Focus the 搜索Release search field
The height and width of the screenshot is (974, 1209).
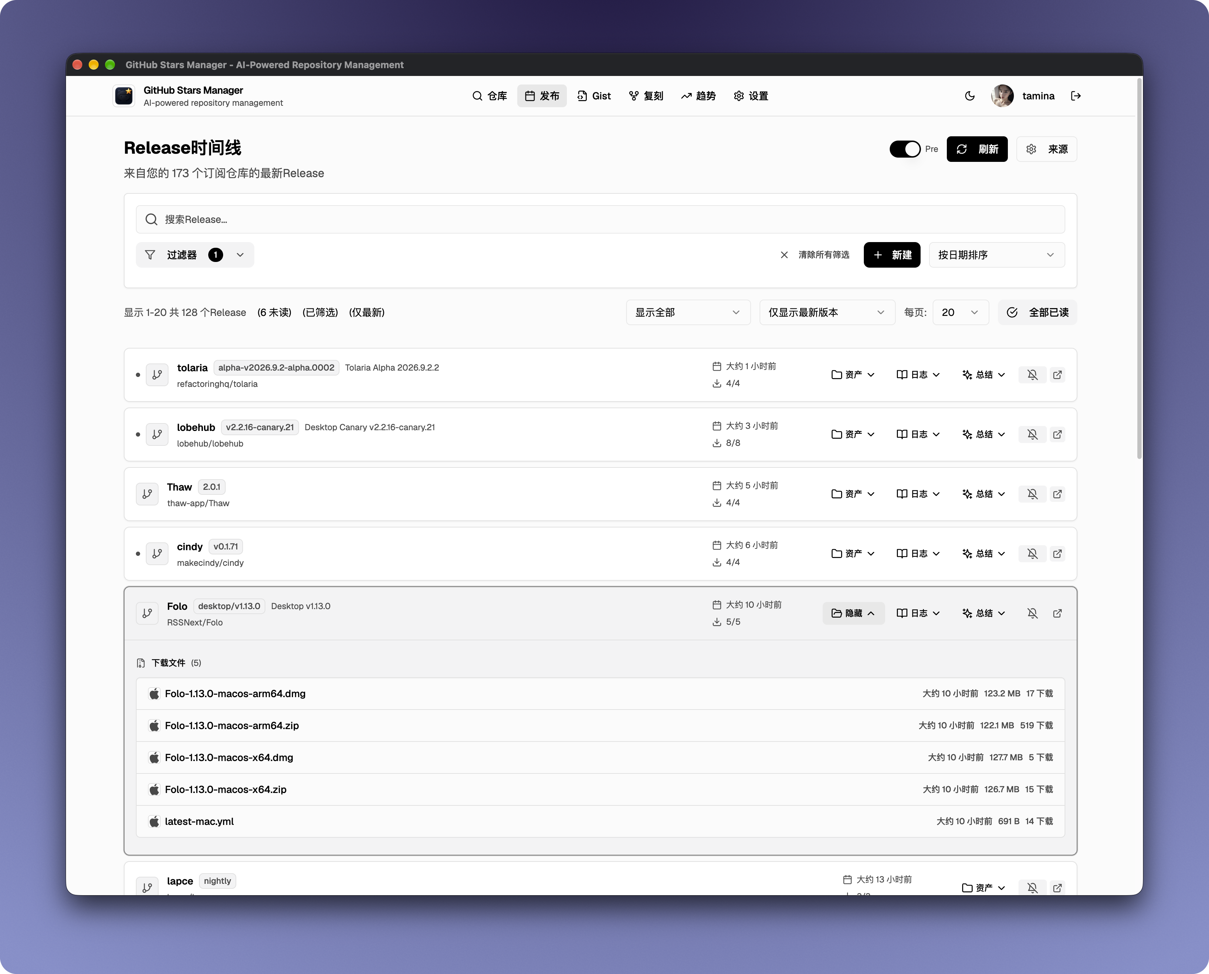[x=600, y=219]
